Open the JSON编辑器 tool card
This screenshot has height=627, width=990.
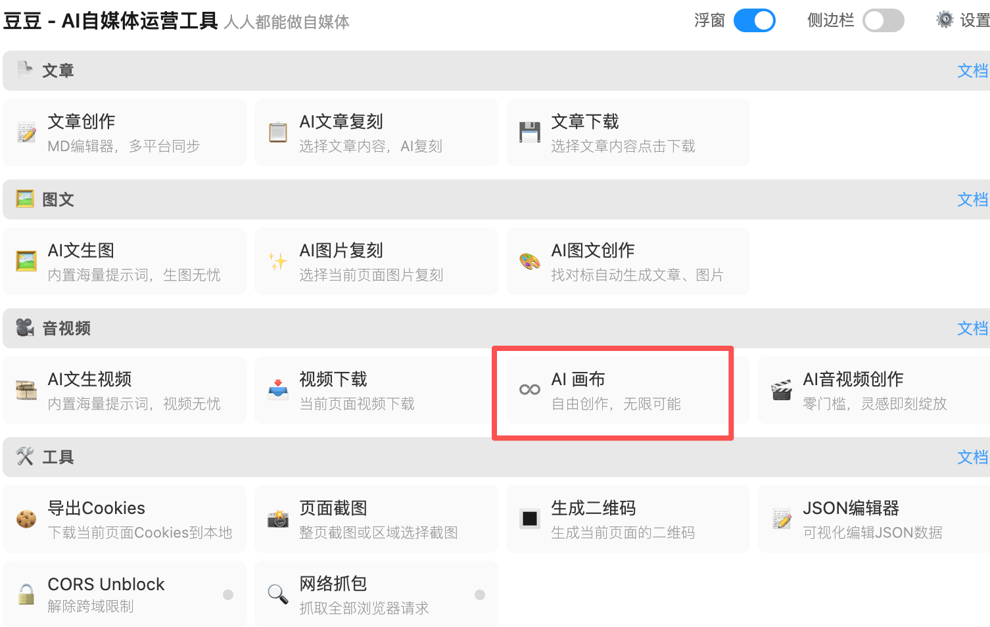click(873, 519)
